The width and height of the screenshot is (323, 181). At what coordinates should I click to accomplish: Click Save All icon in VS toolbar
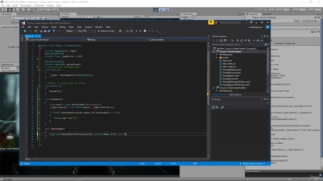point(49,31)
